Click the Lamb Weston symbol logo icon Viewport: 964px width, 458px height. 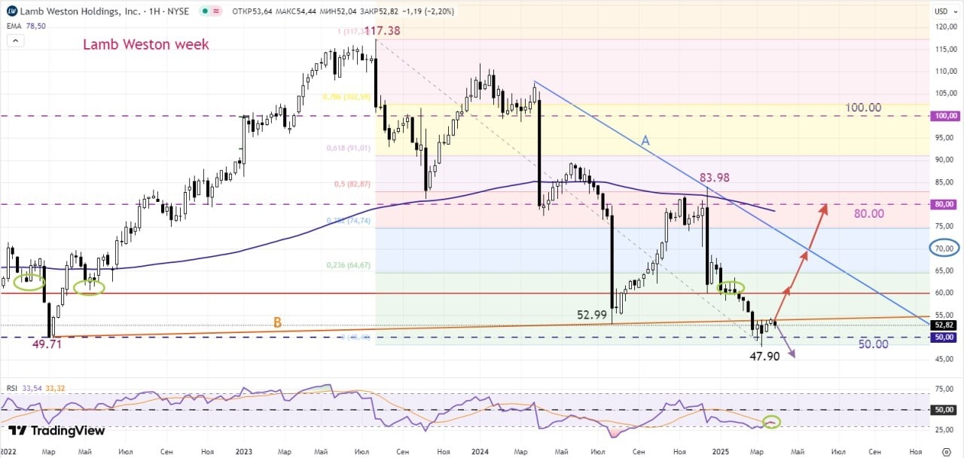tap(11, 11)
